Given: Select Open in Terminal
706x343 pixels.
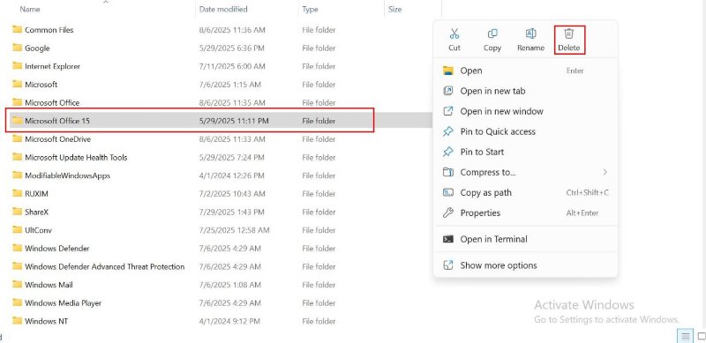Looking at the screenshot, I should pyautogui.click(x=525, y=239).
